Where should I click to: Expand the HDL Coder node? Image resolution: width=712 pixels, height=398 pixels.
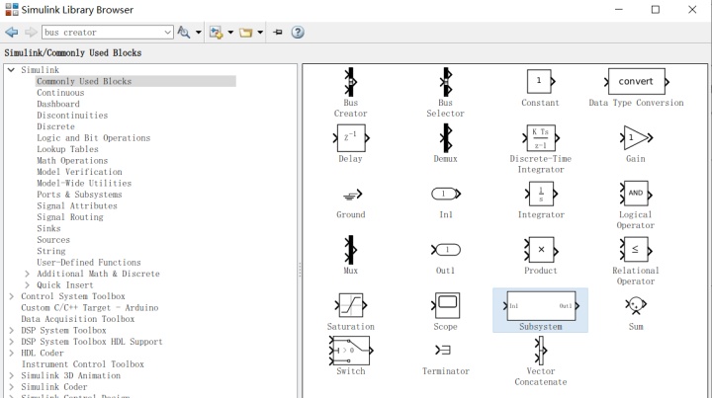pos(11,354)
